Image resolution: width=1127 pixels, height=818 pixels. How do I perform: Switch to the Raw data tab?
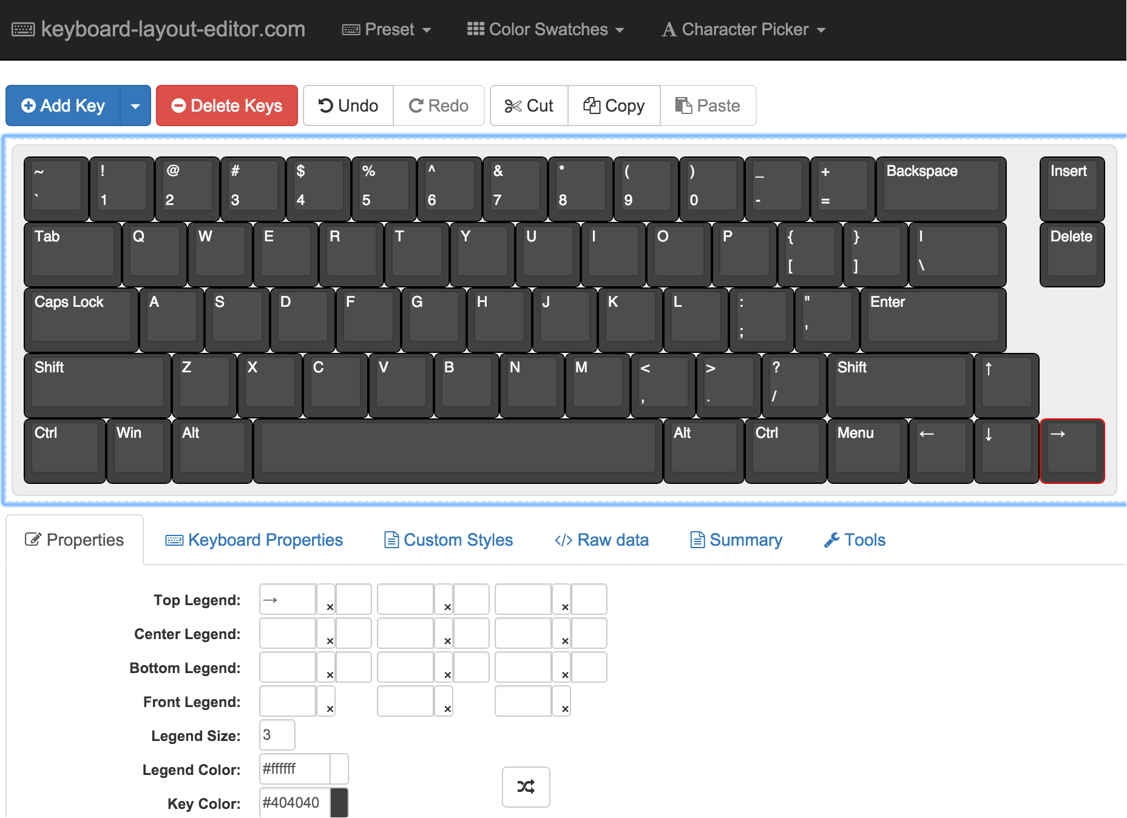(x=601, y=540)
